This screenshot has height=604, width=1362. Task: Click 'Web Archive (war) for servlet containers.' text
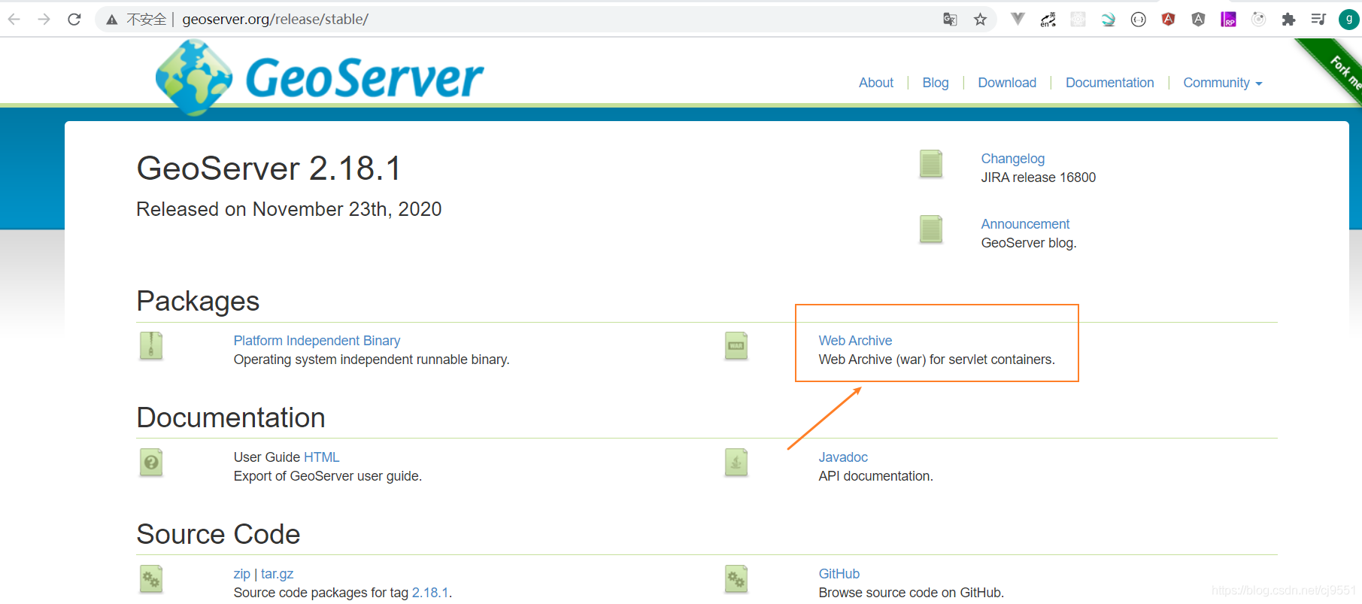point(936,360)
